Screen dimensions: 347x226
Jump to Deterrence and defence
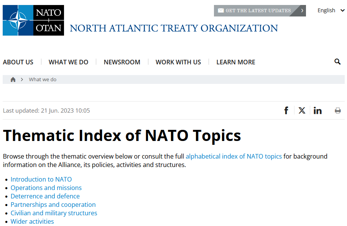[45, 196]
